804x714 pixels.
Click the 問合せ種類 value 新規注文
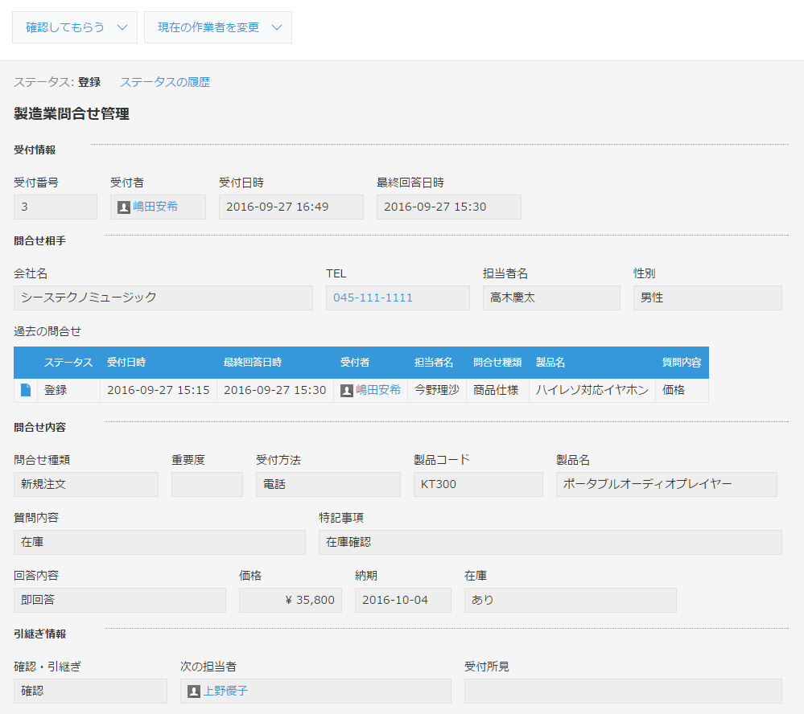point(86,484)
